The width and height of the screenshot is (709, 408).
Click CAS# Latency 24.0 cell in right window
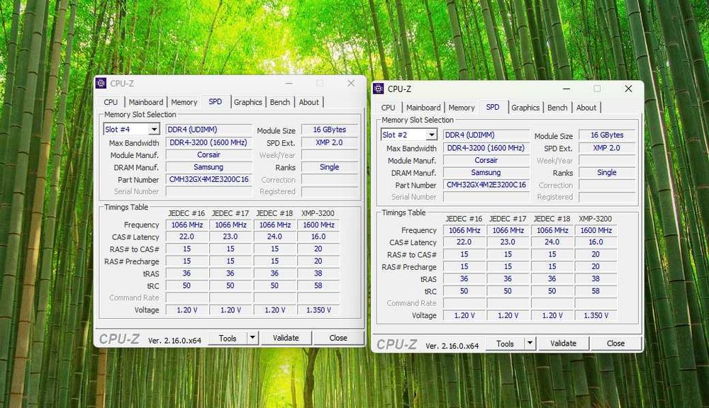point(552,242)
